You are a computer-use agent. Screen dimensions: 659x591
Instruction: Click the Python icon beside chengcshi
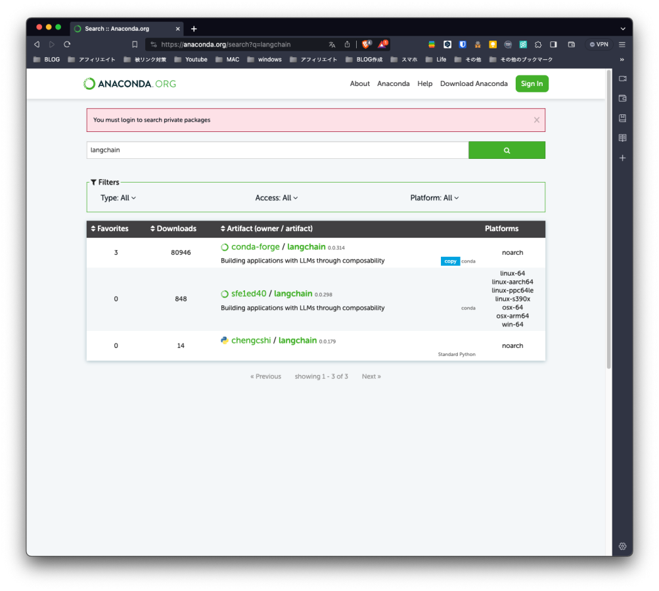pos(225,340)
